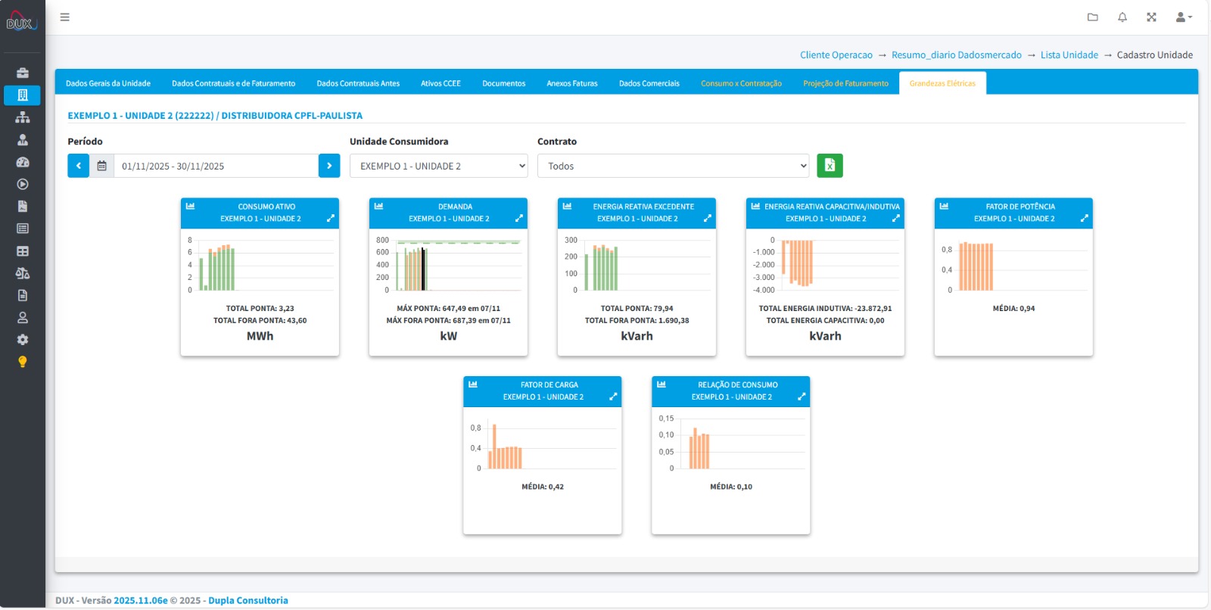Image resolution: width=1211 pixels, height=610 pixels.
Task: Click the fullscreen toggle icon in header
Action: pos(1151,17)
